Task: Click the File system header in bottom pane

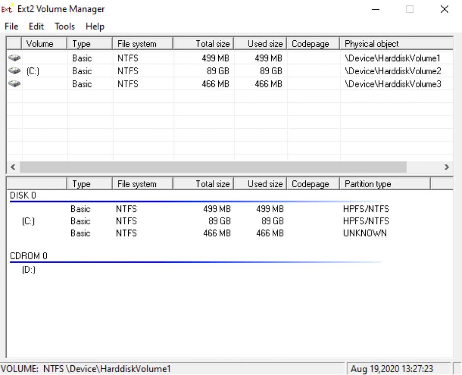Action: pyautogui.click(x=143, y=184)
